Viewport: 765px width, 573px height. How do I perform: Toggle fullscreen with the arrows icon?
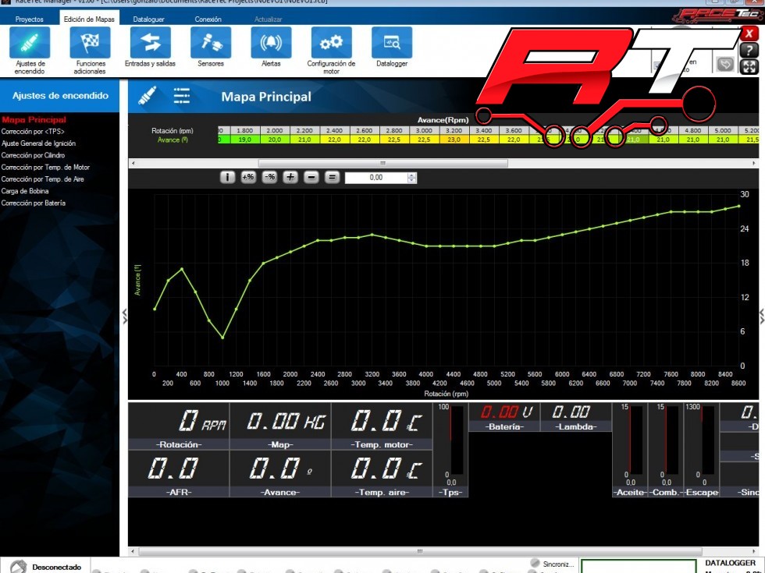click(749, 67)
